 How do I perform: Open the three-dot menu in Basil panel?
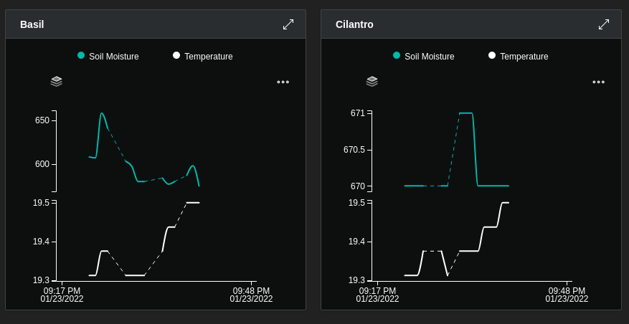(x=283, y=82)
